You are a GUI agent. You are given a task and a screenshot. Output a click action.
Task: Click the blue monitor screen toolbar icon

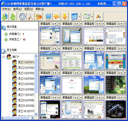pos(49,16)
